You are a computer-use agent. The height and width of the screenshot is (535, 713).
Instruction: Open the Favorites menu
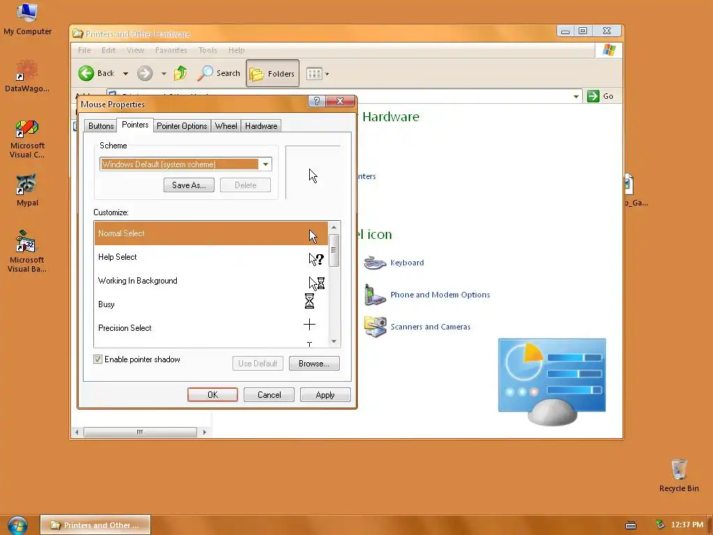point(171,50)
